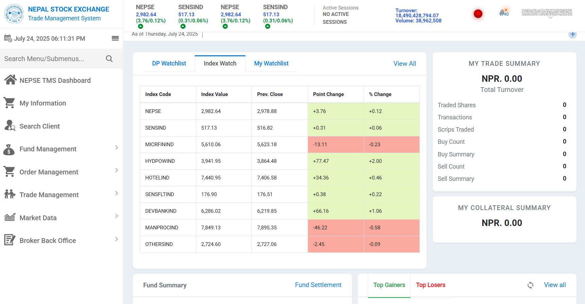Expand the Broker Back Office submenu
Screen dimensions: 585x304
117,239
